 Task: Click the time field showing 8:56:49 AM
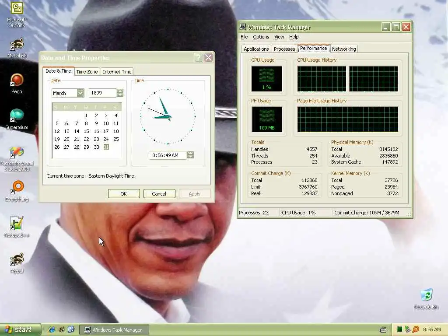tap(168, 155)
